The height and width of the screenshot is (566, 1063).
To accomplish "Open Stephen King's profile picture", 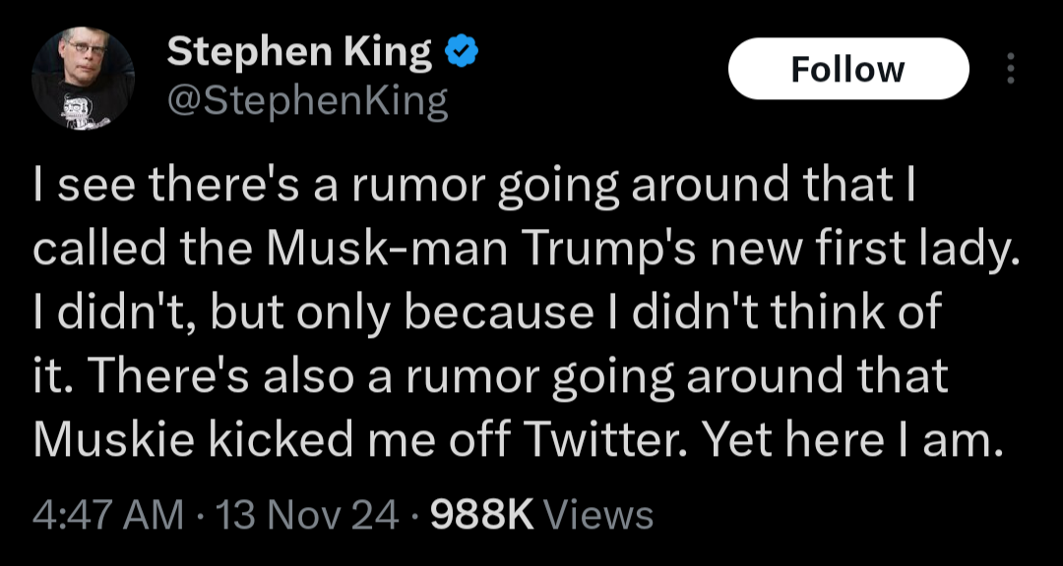I will coord(83,79).
